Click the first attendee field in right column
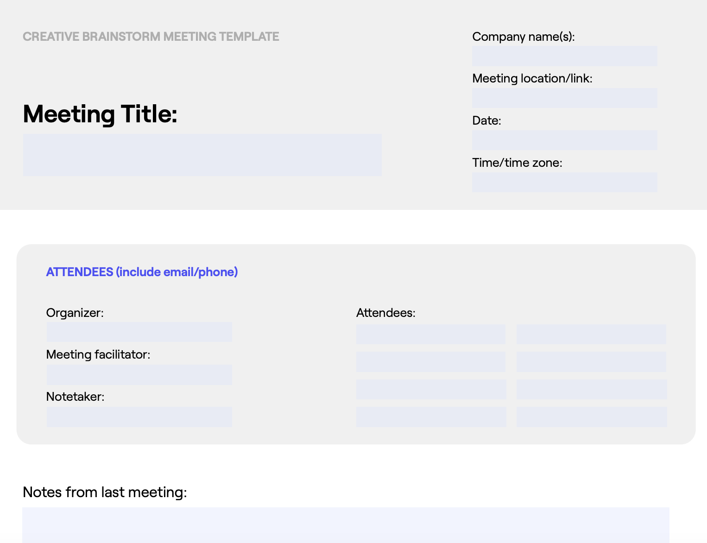Viewport: 707px width, 543px height. click(591, 334)
